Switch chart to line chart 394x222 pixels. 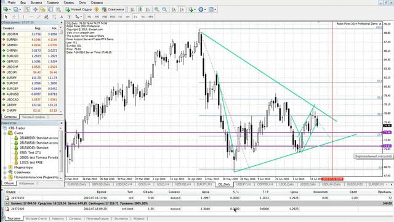pos(148,9)
